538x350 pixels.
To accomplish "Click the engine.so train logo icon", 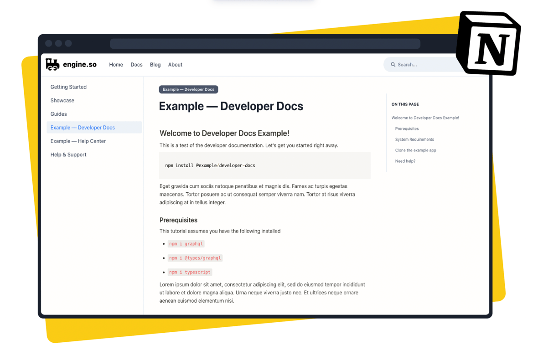I will (52, 65).
